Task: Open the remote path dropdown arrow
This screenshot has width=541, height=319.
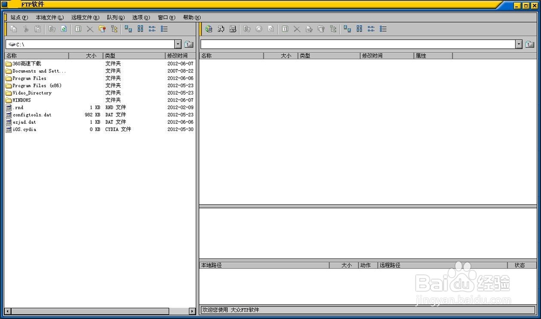Action: (519, 44)
